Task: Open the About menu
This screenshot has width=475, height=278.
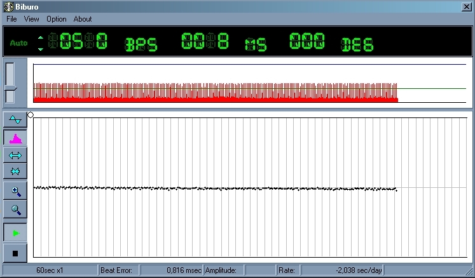Action: click(83, 19)
